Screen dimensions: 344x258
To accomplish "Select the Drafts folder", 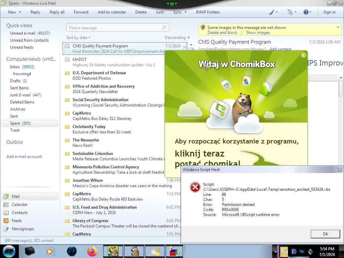I will [18, 81].
